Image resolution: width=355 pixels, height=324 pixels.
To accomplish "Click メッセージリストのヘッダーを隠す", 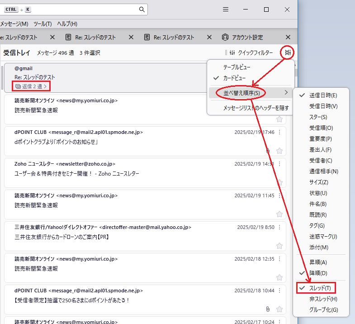I will point(256,108).
